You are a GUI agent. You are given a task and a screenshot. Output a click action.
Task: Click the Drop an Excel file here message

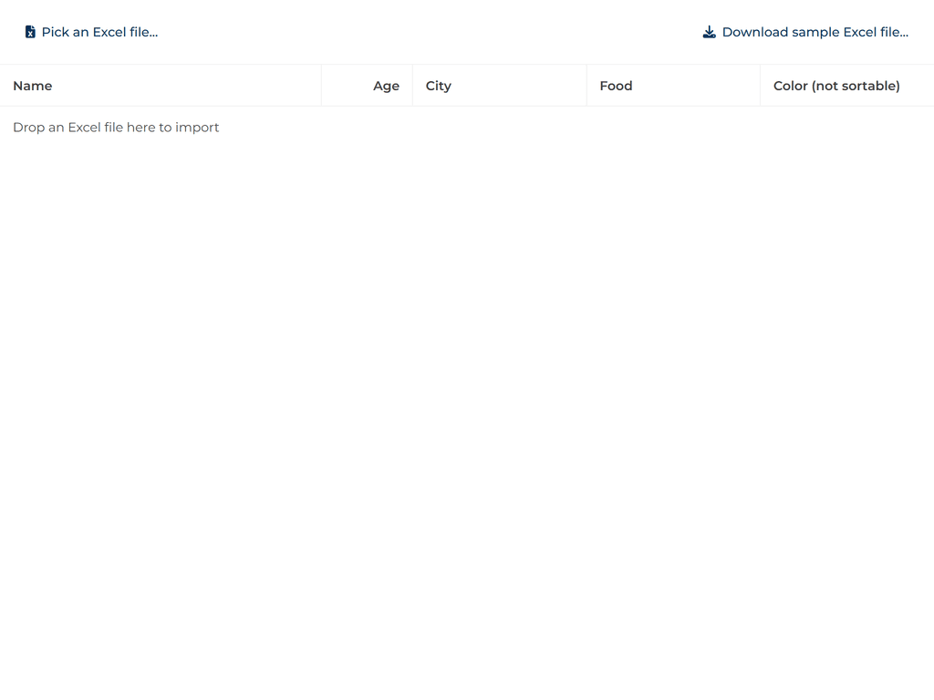(x=116, y=128)
